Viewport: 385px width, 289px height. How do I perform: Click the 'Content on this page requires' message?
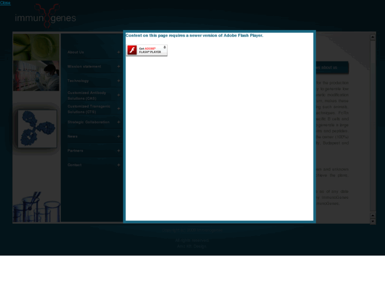(194, 36)
